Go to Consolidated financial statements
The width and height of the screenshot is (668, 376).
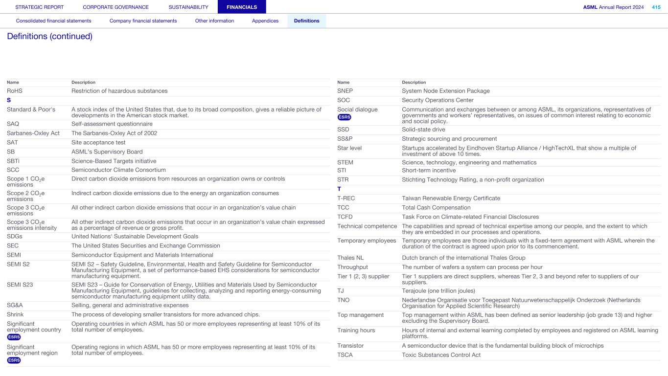(53, 21)
